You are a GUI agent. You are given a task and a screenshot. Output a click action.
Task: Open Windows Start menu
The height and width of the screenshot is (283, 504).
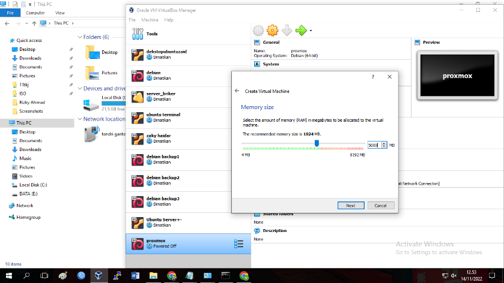(x=8, y=276)
